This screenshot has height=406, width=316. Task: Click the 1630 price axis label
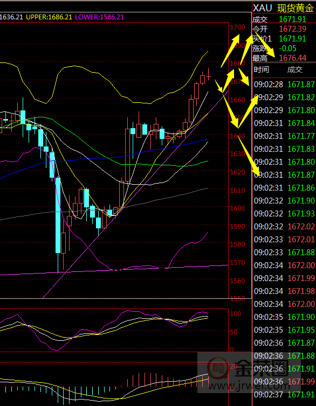click(x=238, y=154)
